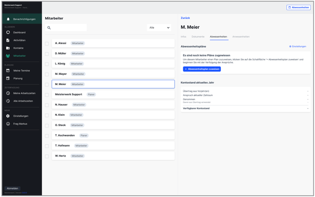Click the magnifier search icon

coord(49,28)
